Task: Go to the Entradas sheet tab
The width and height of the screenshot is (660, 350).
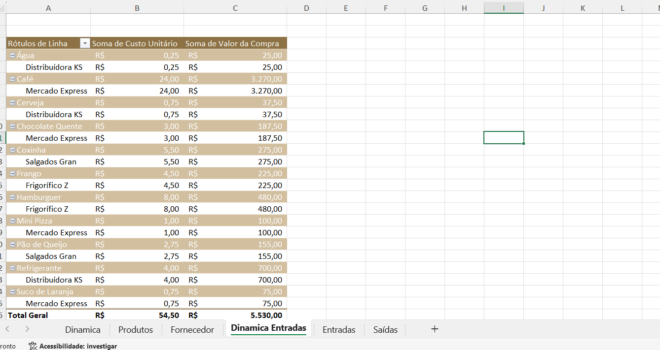Action: click(x=339, y=329)
